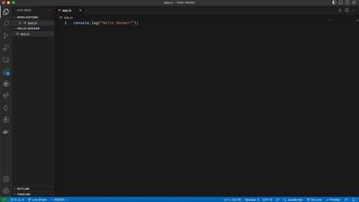Click Prettier in the status bar
Screen dimensions: 359x202
click(x=333, y=200)
